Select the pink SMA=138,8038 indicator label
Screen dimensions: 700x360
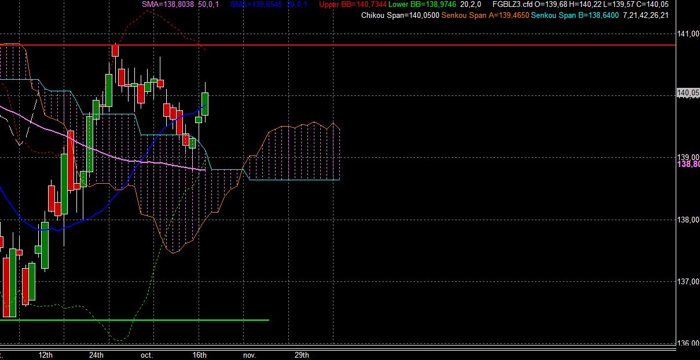168,5
